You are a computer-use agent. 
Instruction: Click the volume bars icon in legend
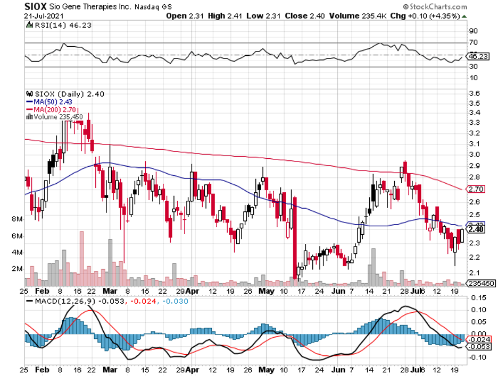pos(30,117)
